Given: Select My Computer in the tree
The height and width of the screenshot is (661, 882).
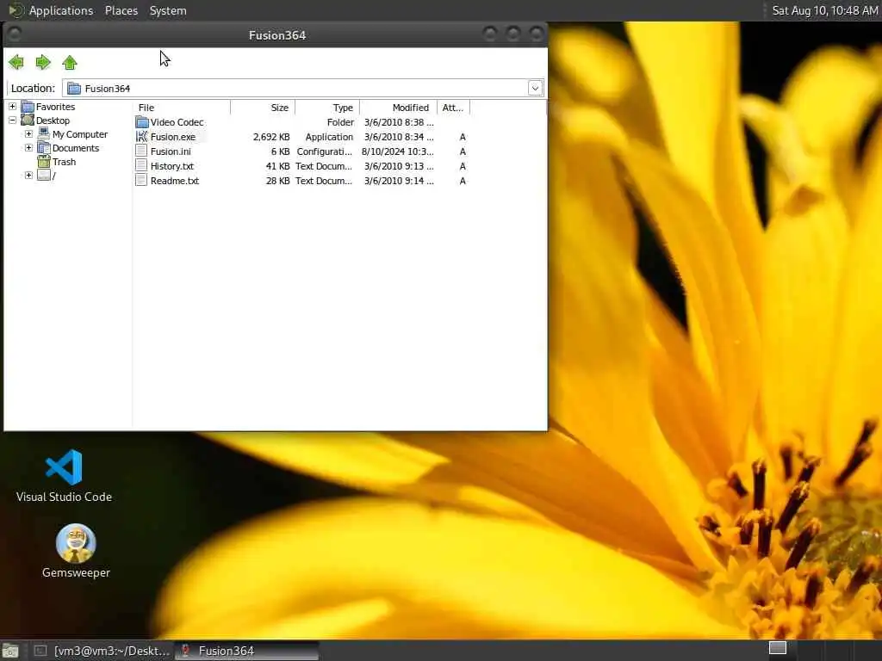Looking at the screenshot, I should point(80,134).
